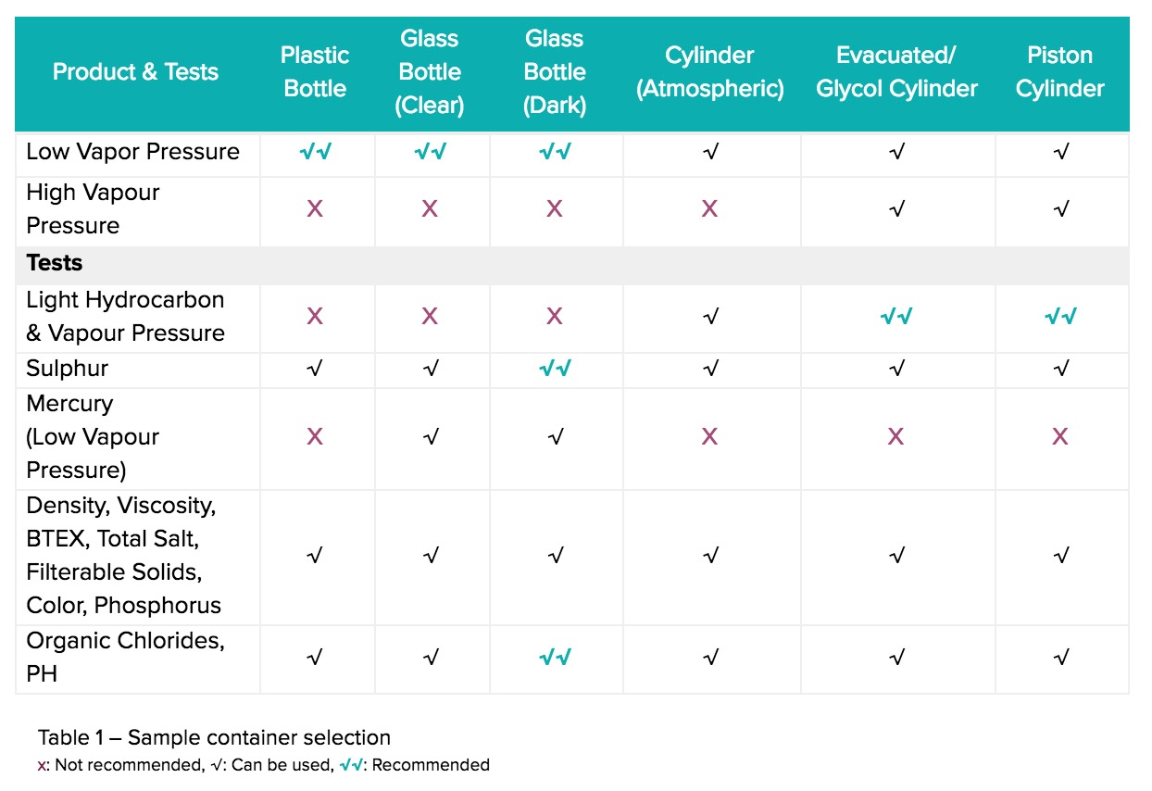Click the Table 1 Sample container selection caption
1152x791 pixels.
[x=214, y=738]
